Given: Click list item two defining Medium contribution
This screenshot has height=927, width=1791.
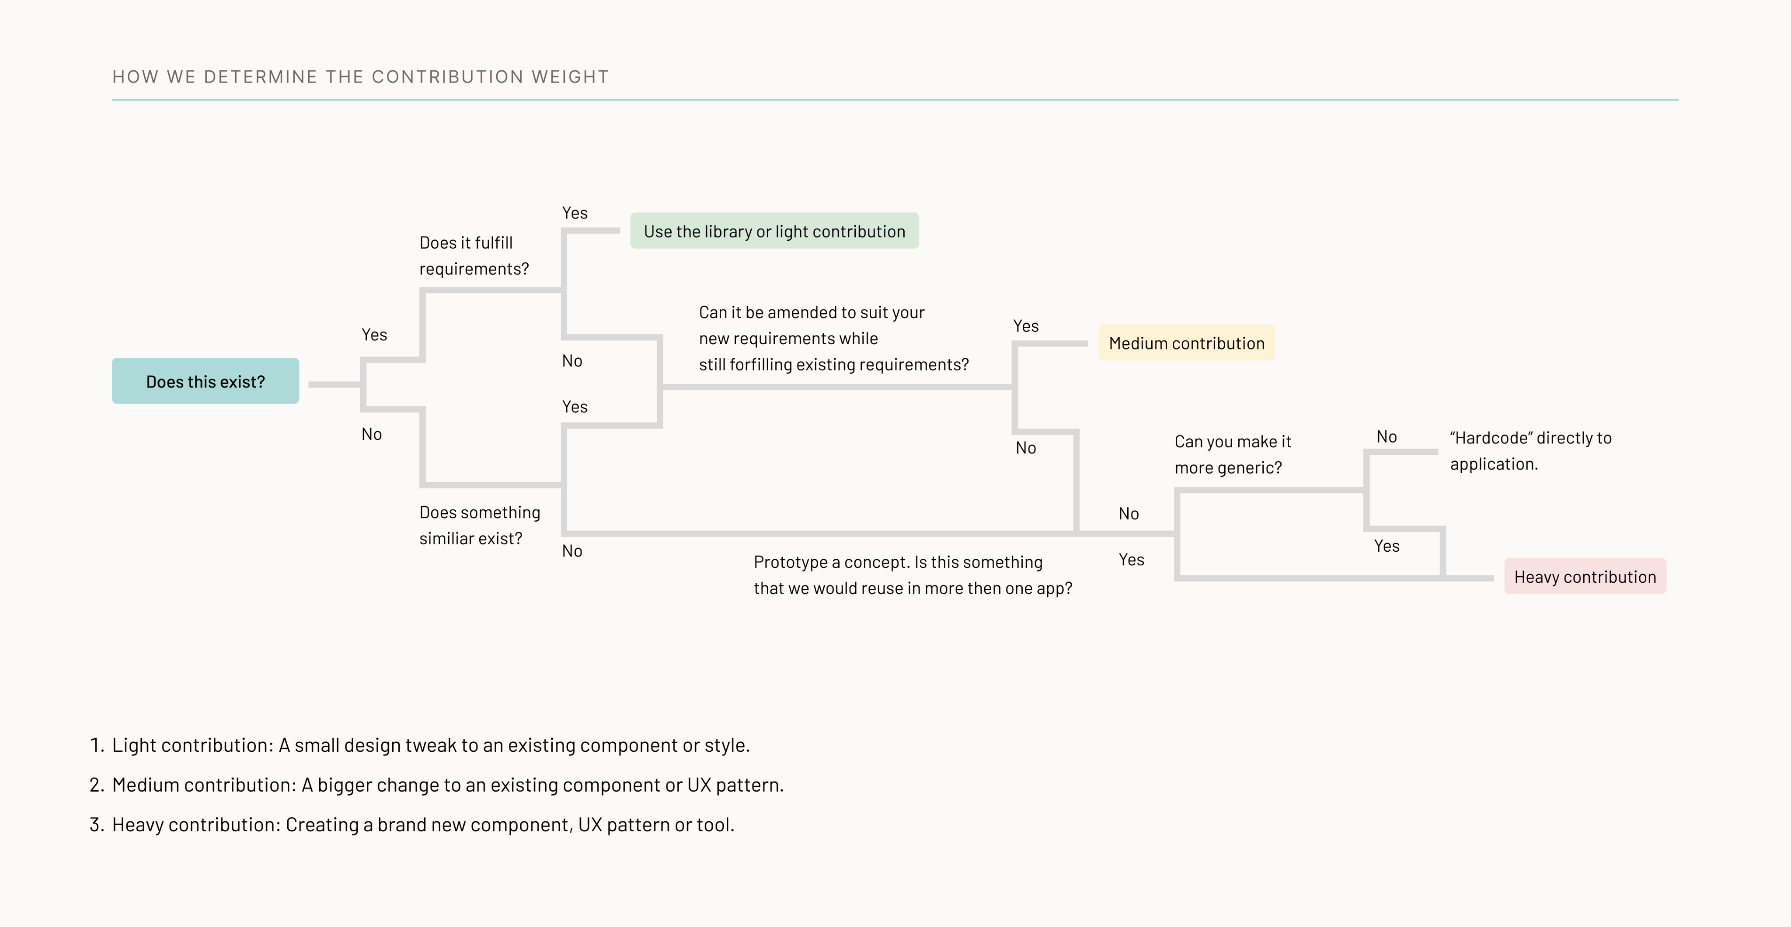Looking at the screenshot, I should (447, 785).
